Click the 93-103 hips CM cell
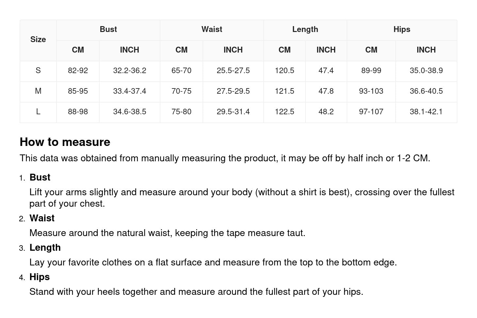This screenshot has width=477, height=318. (371, 91)
